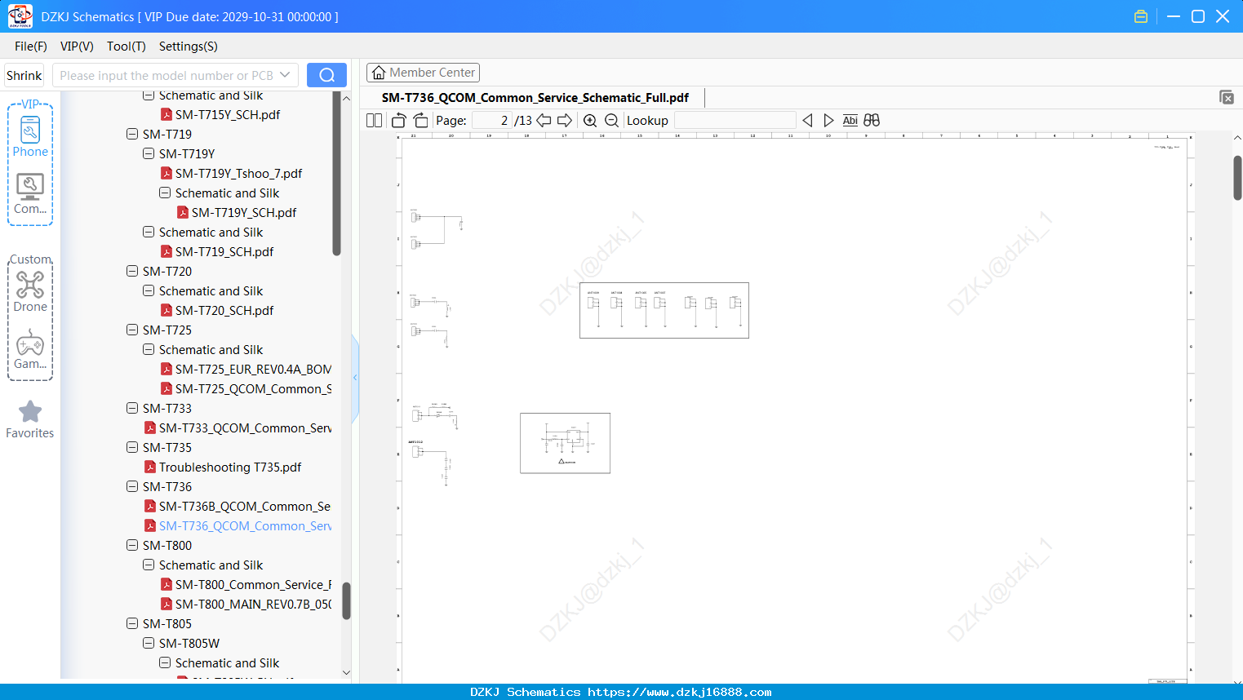Viewport: 1243px width, 700px height.
Task: Collapse the SM-T720 tree node
Action: tap(132, 271)
